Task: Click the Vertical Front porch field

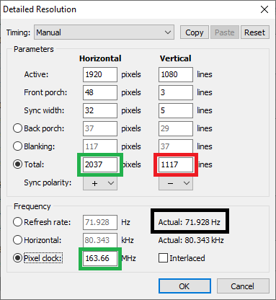Action: 176,92
